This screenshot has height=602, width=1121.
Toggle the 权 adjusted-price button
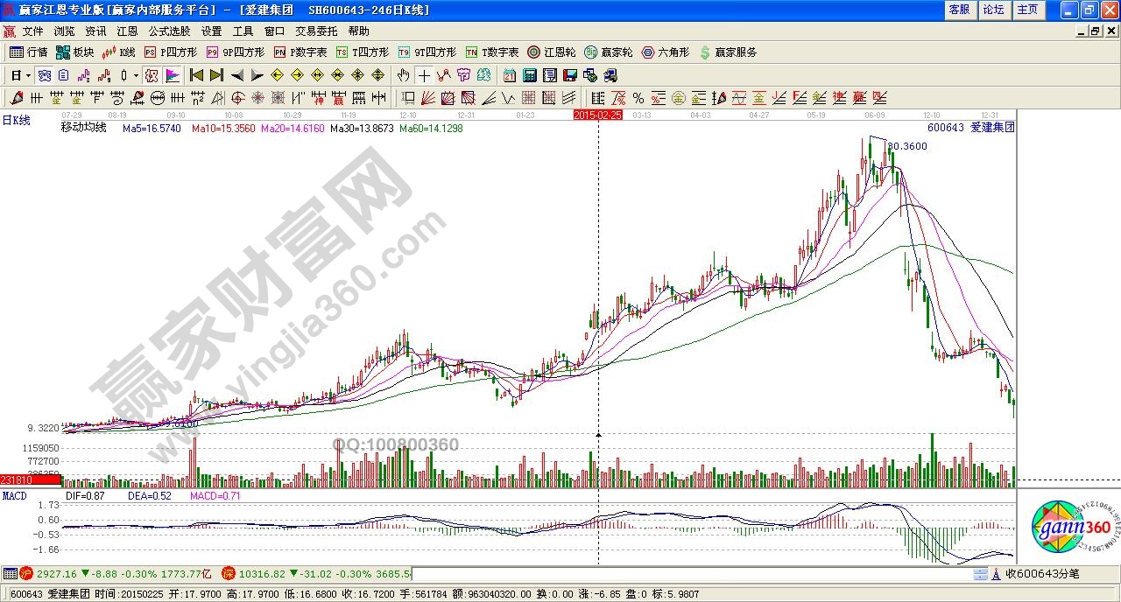pyautogui.click(x=152, y=75)
